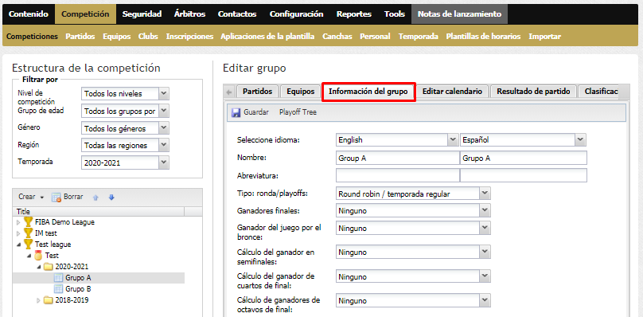The image size is (643, 317).
Task: Collapse the Test league tree node
Action: tap(18, 245)
